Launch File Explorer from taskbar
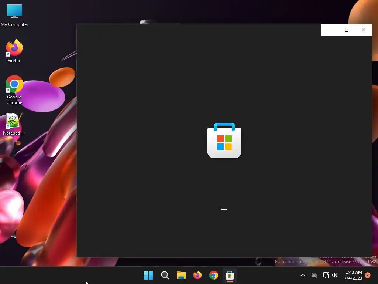The height and width of the screenshot is (284, 378). [x=181, y=275]
